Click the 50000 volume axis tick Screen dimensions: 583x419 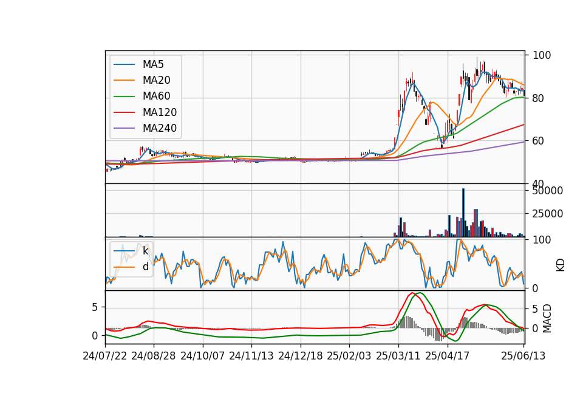point(548,191)
